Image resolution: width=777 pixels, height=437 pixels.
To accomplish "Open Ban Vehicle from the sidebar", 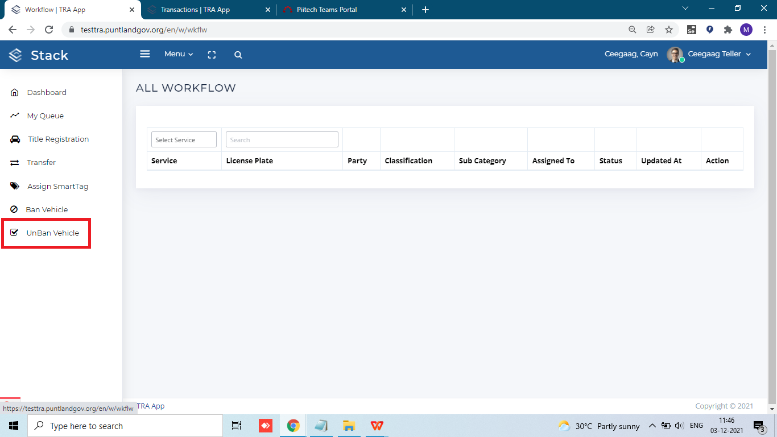I will coord(47,209).
